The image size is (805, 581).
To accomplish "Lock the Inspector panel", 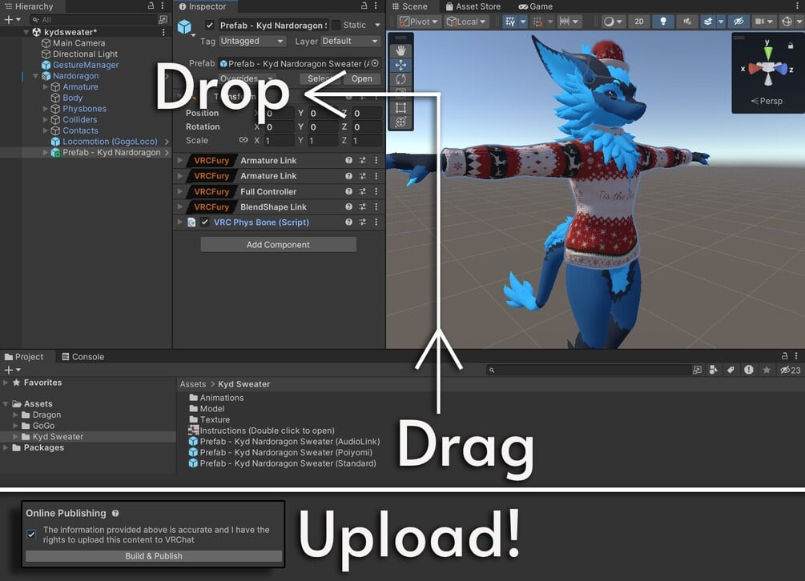I will tap(364, 6).
